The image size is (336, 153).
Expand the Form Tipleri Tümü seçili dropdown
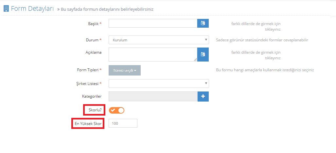pyautogui.click(x=125, y=70)
